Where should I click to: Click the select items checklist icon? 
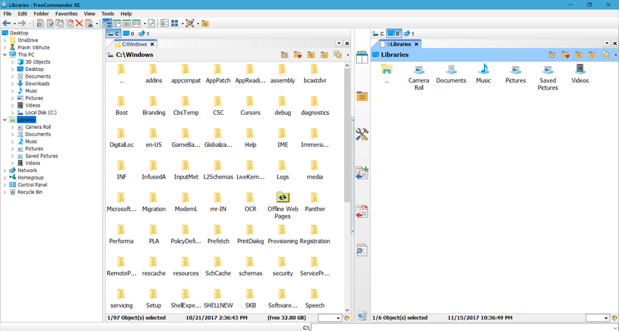point(165,23)
